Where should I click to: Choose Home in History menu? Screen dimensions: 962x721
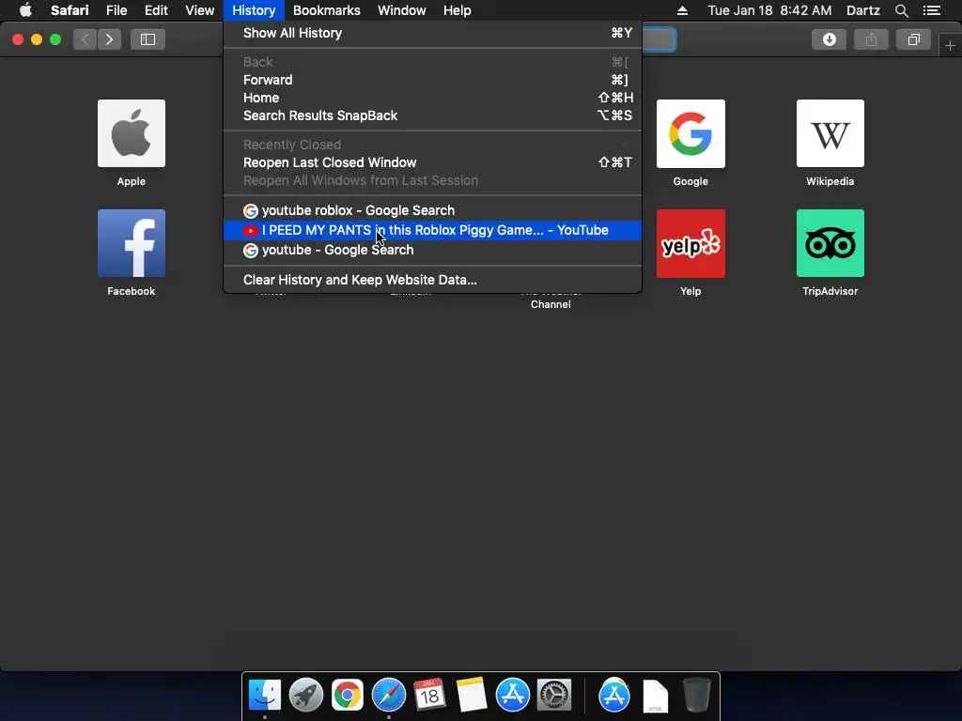tap(432, 98)
